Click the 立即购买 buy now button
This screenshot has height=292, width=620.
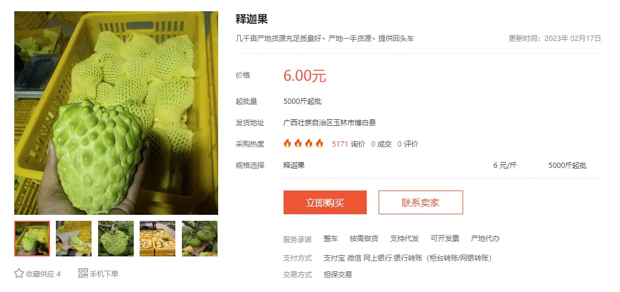(325, 202)
